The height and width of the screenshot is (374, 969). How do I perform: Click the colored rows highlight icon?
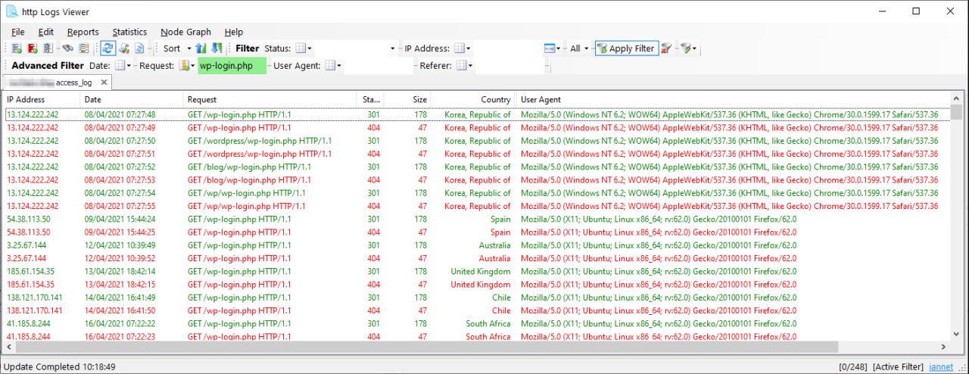tap(83, 48)
